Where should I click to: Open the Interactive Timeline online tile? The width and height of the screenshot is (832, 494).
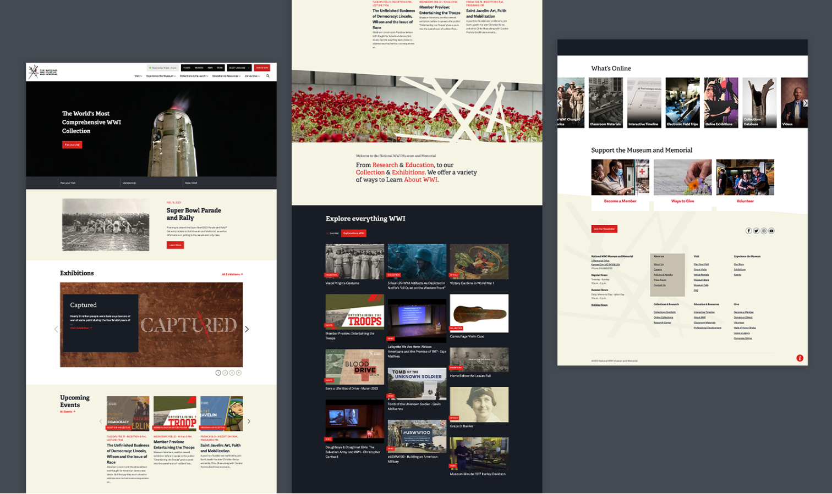pos(644,103)
